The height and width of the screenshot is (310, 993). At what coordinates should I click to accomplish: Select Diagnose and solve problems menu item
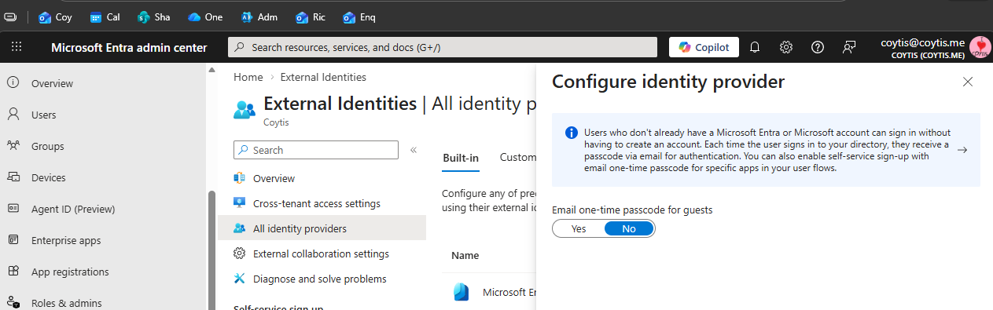coord(322,279)
